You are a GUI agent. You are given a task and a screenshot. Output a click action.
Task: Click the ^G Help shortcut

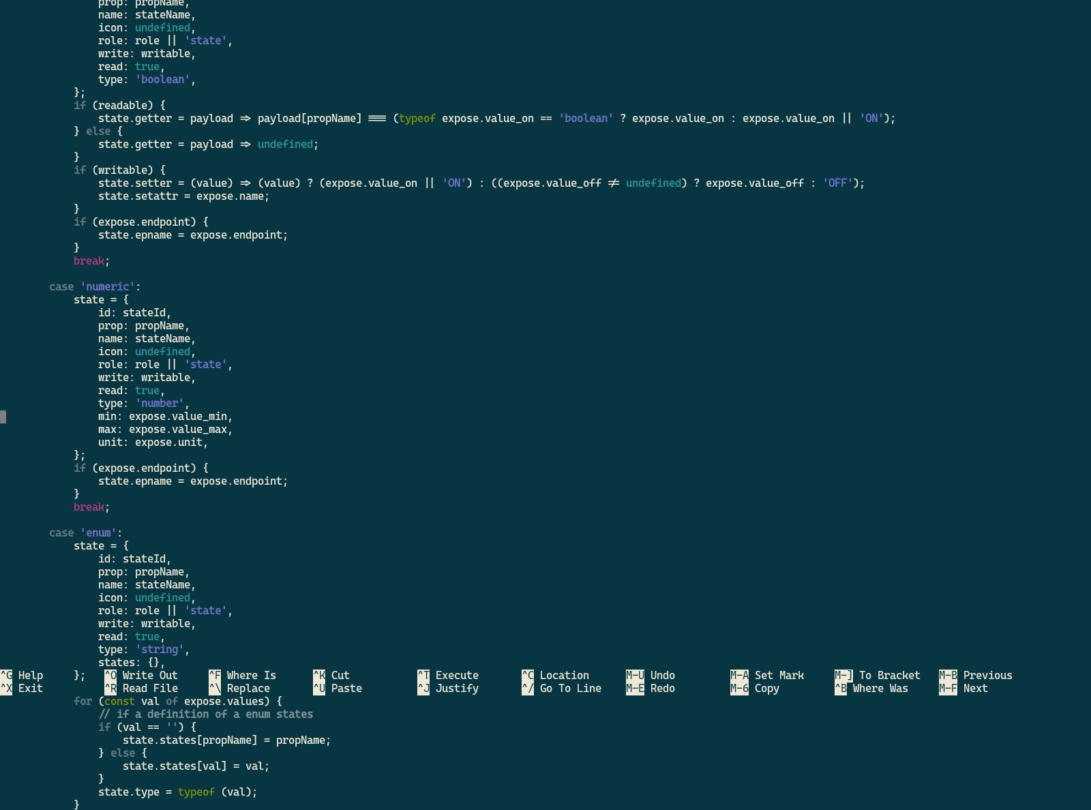pyautogui.click(x=22, y=676)
